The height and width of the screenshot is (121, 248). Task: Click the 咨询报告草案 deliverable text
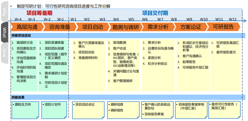pos(154,114)
